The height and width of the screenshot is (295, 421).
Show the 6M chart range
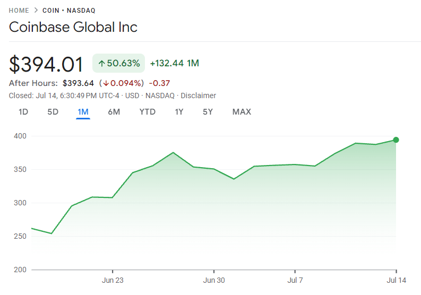(x=114, y=112)
